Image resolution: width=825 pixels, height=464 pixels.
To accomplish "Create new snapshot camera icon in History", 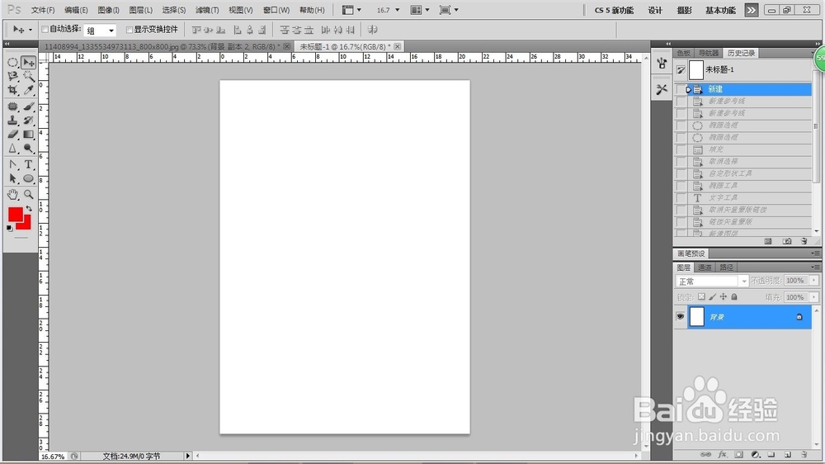I will pos(786,241).
